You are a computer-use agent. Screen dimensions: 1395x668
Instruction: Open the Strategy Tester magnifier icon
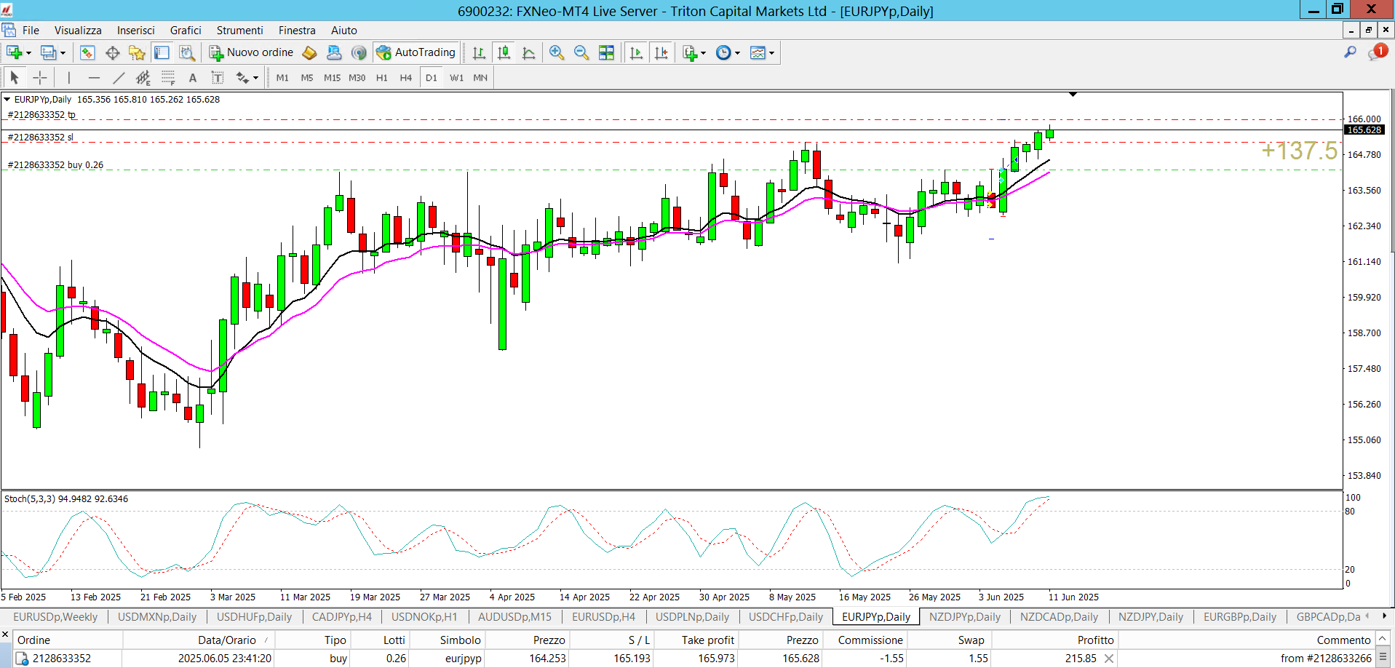(187, 52)
